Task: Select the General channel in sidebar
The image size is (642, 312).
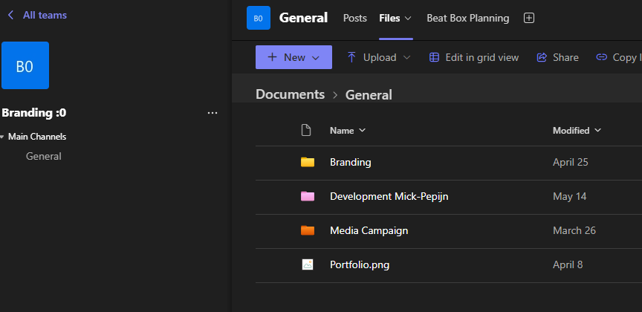Action: pyautogui.click(x=44, y=156)
